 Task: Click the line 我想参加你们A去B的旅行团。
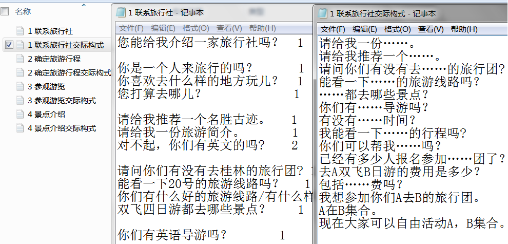pyautogui.click(x=399, y=197)
